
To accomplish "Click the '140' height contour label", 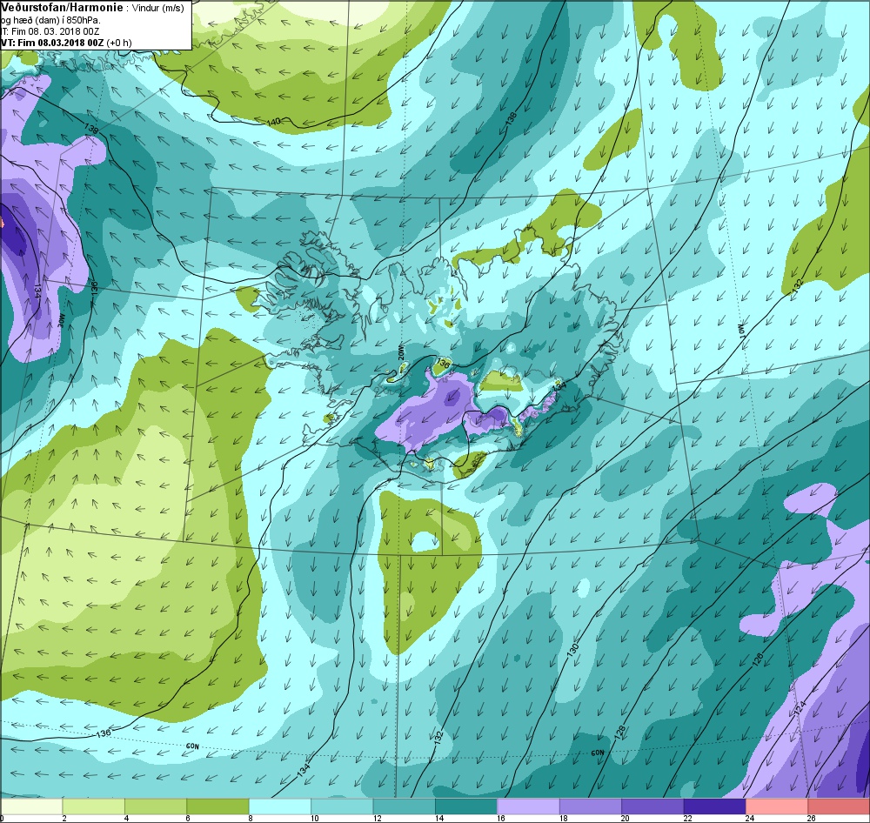I will [x=273, y=122].
